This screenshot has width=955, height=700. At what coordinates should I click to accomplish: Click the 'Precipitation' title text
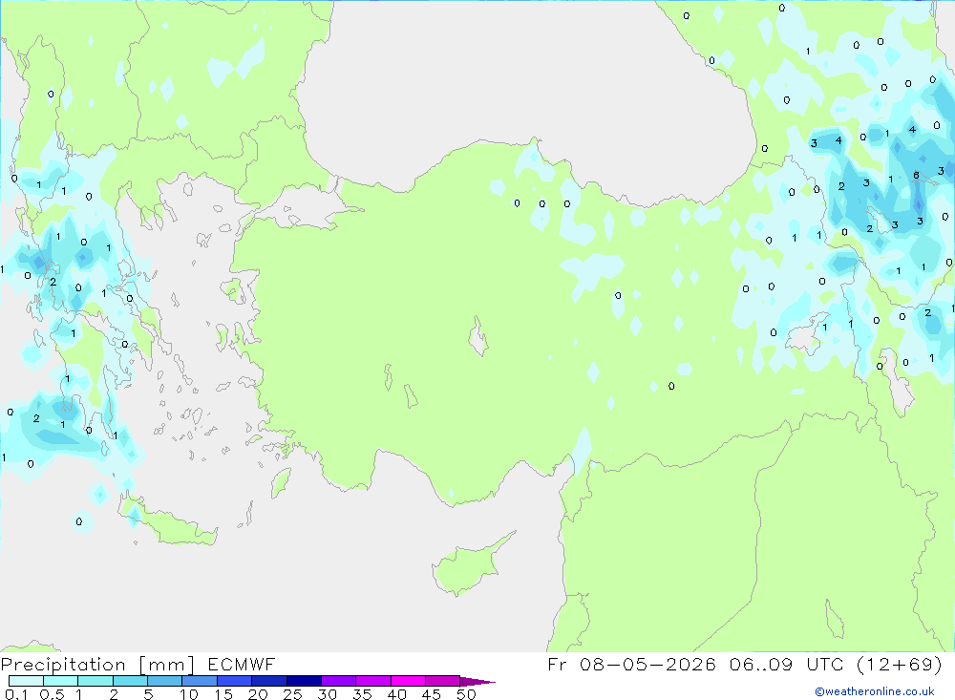(63, 664)
